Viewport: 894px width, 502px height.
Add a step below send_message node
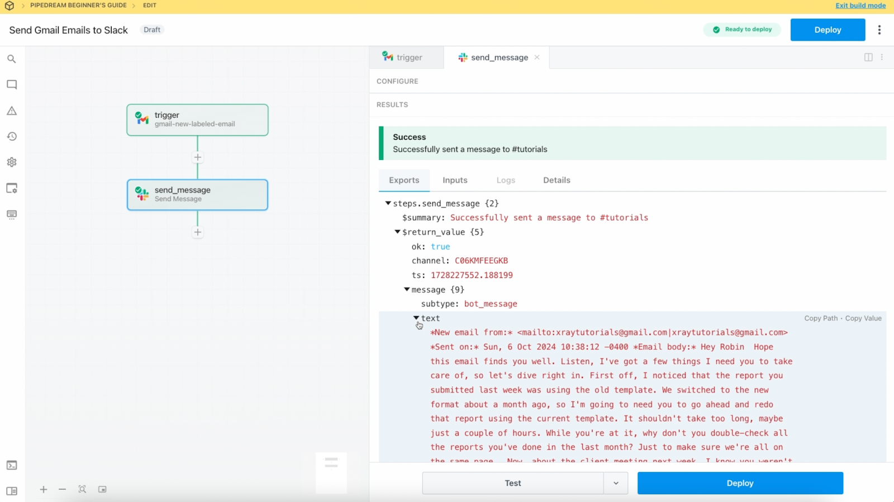point(197,232)
